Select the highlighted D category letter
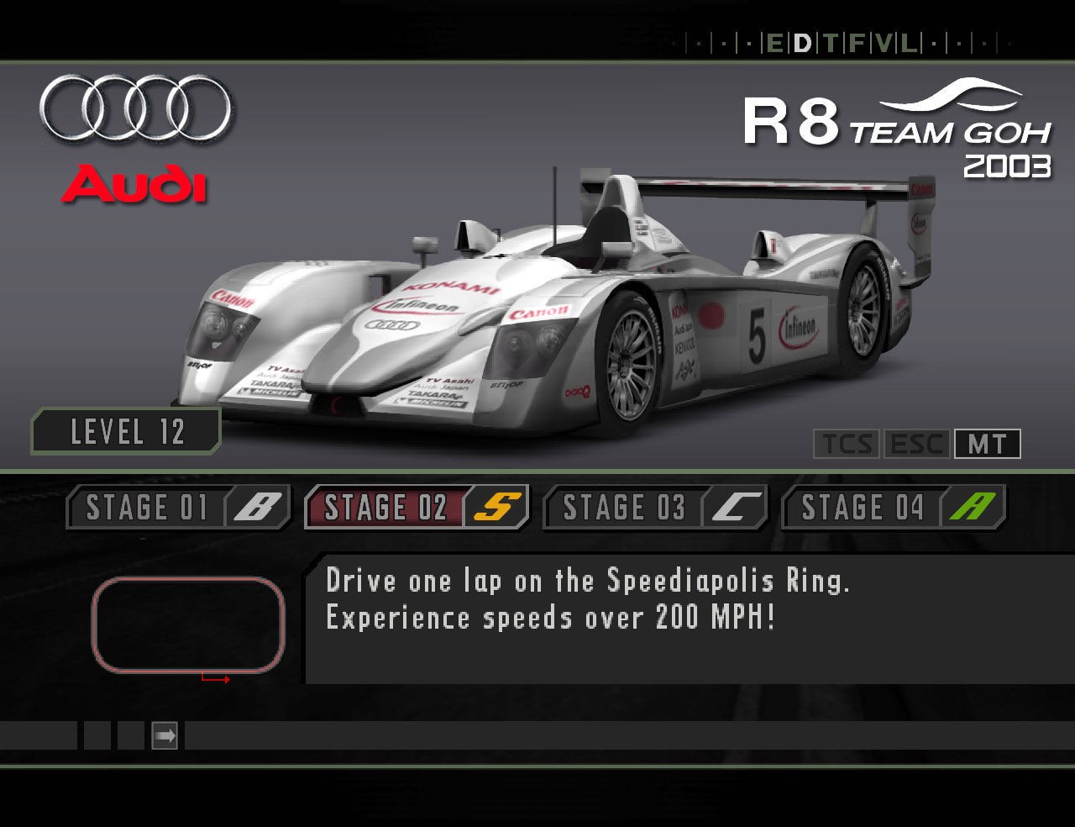1075x827 pixels. 802,43
